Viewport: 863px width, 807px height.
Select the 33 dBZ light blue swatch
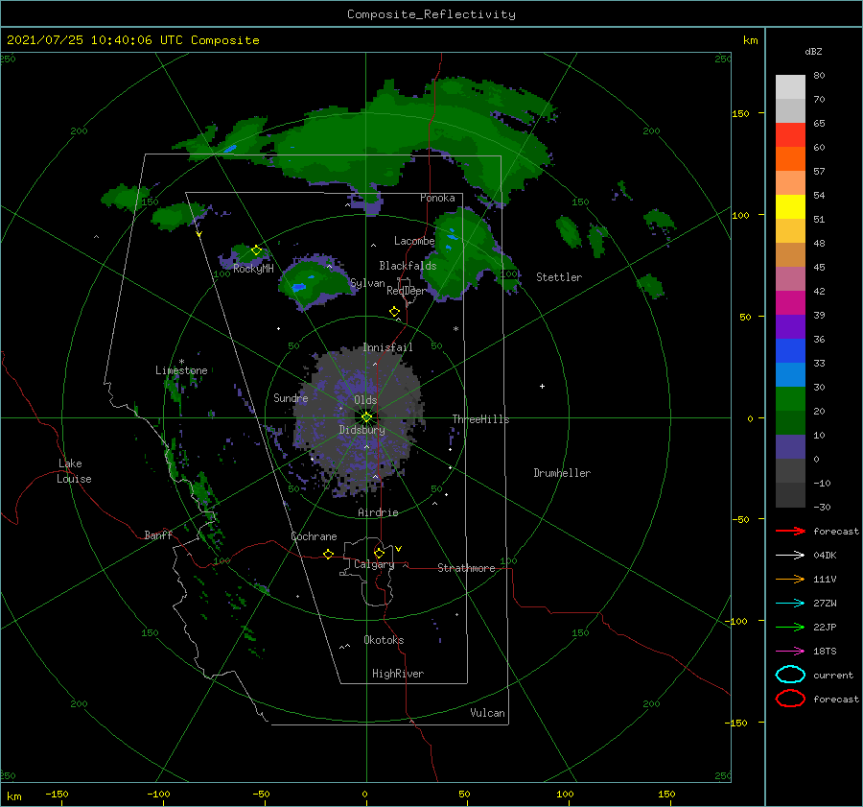(790, 374)
